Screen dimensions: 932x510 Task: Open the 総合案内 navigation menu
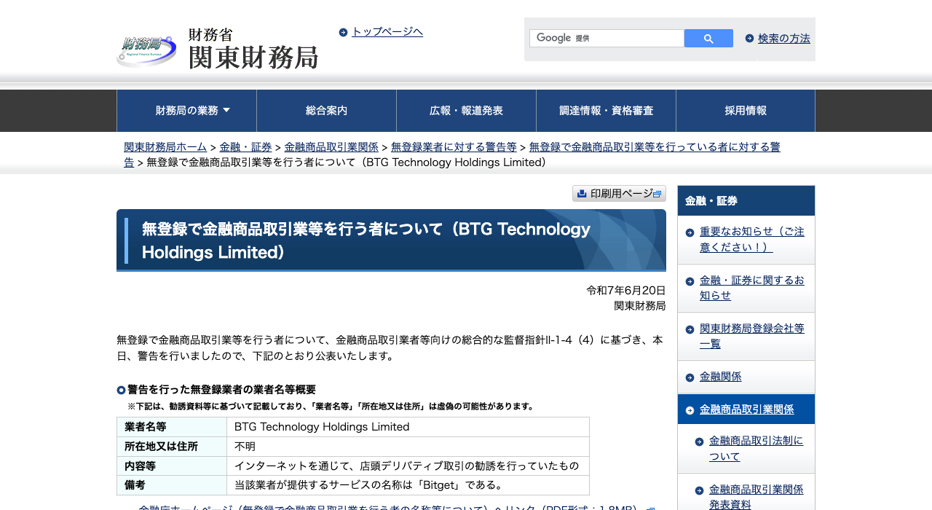tap(326, 111)
